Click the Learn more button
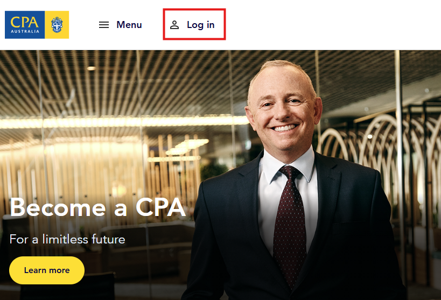 [x=47, y=270]
